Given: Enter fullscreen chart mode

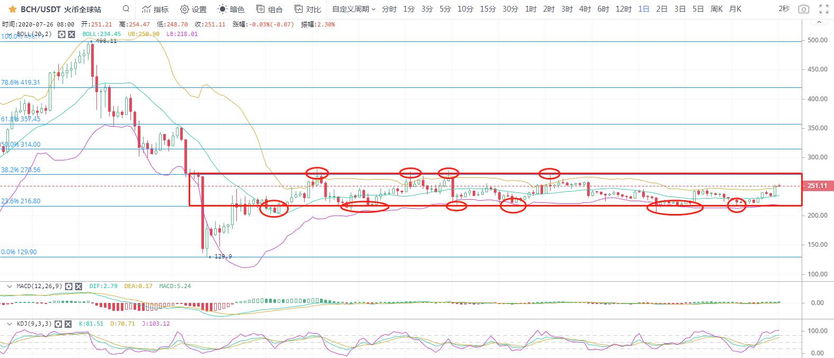Looking at the screenshot, I should [823, 9].
